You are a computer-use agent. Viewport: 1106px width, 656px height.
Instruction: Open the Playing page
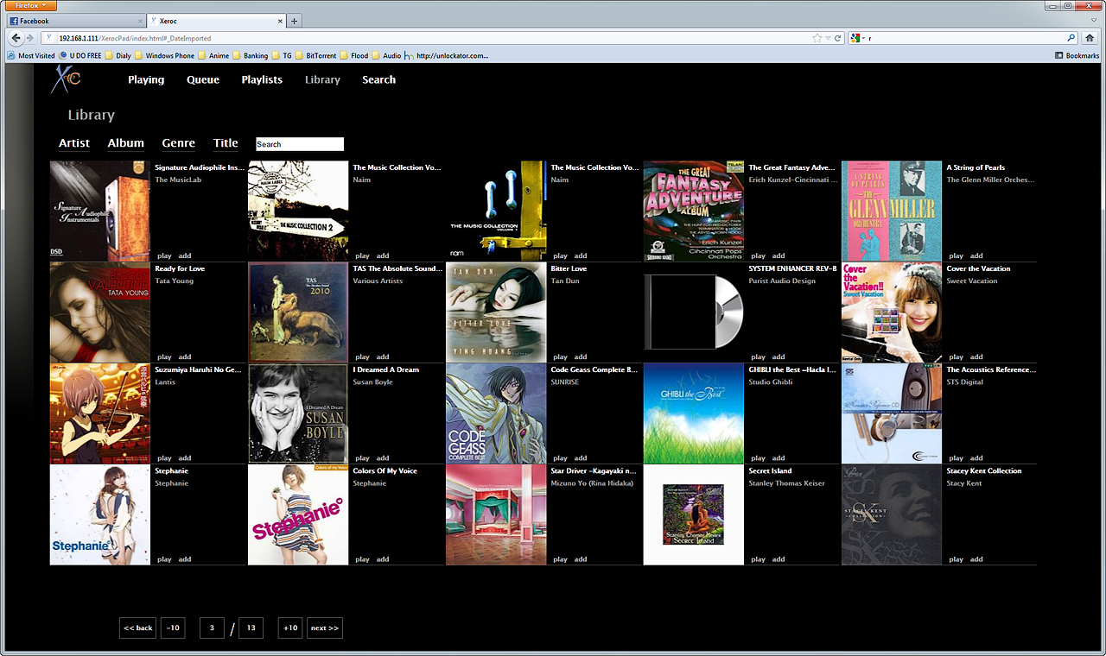click(146, 79)
